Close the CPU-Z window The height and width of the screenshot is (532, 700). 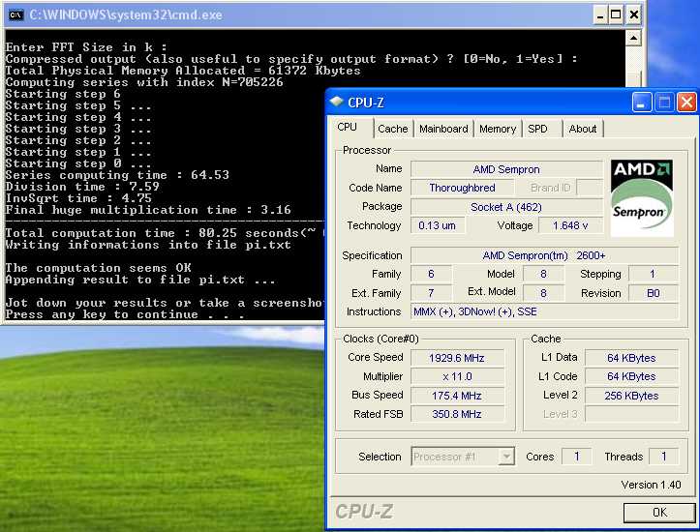tap(686, 103)
